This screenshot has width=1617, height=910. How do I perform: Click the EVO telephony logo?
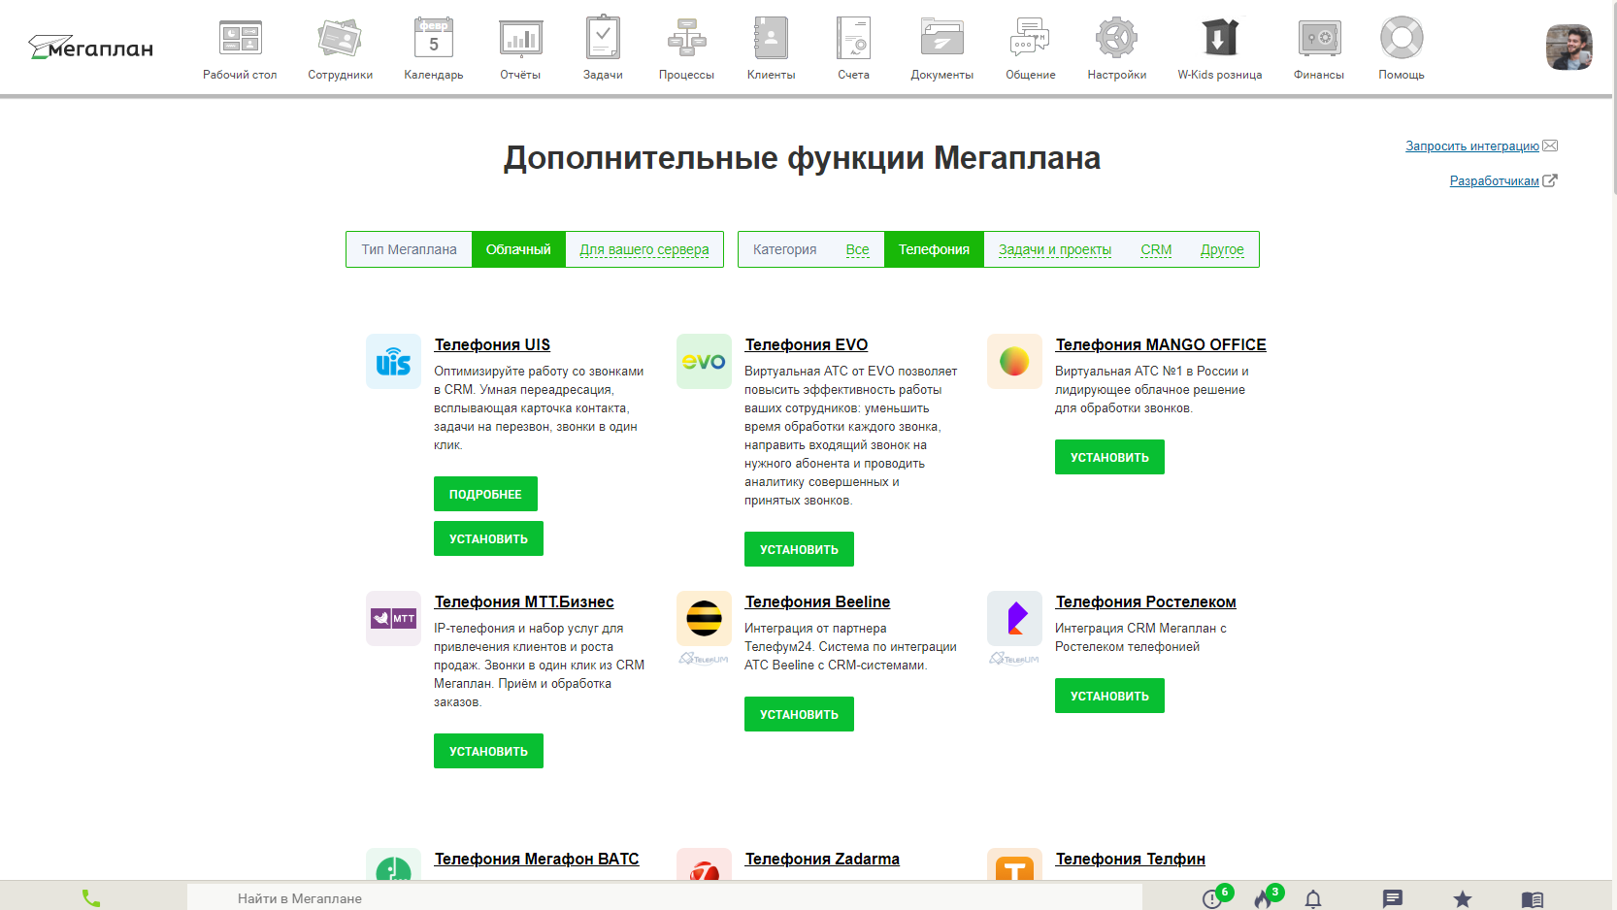coord(704,361)
